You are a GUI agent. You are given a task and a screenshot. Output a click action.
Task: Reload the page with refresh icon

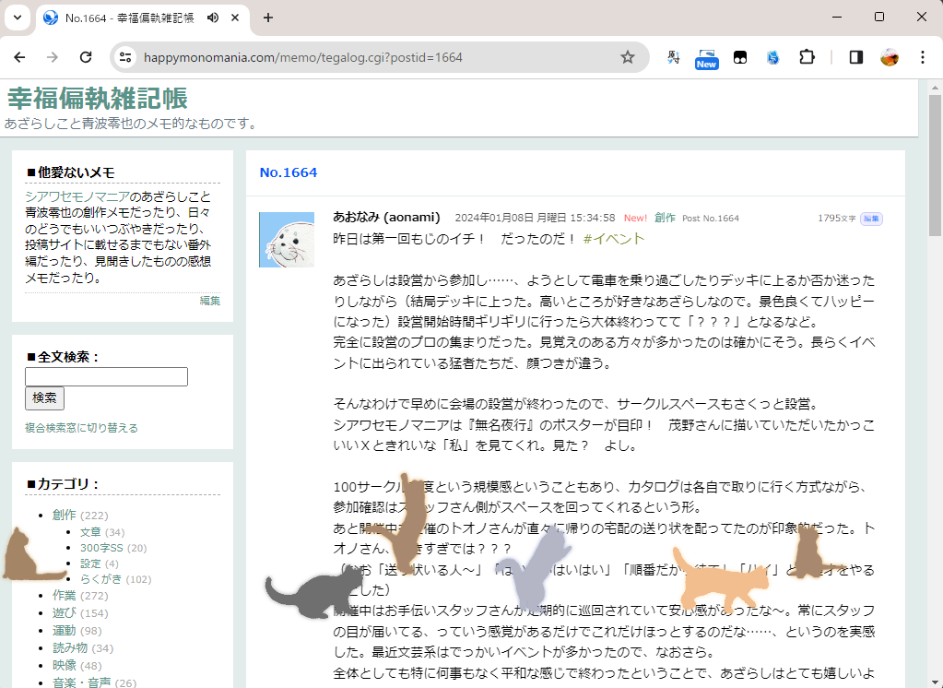[86, 57]
